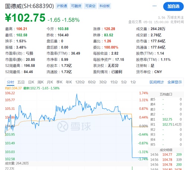Select the 可融资 tag badge

[76, 6]
